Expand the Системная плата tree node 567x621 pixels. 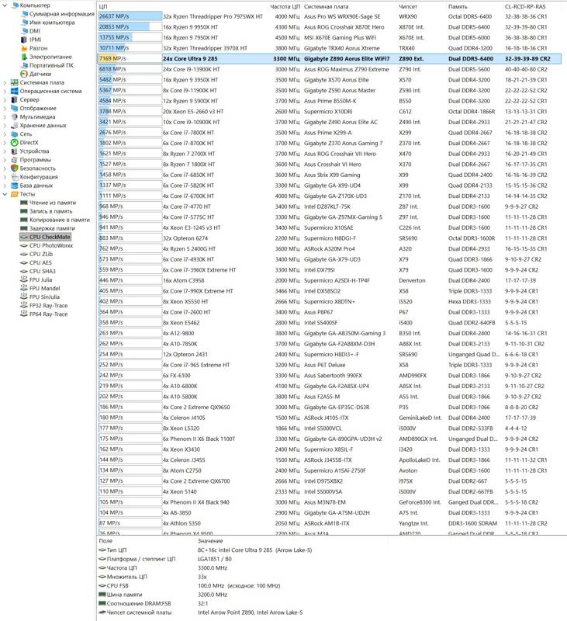point(5,82)
